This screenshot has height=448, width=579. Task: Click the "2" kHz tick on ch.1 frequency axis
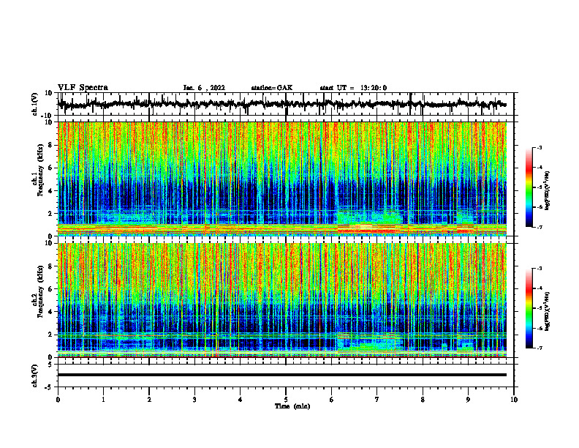51,213
